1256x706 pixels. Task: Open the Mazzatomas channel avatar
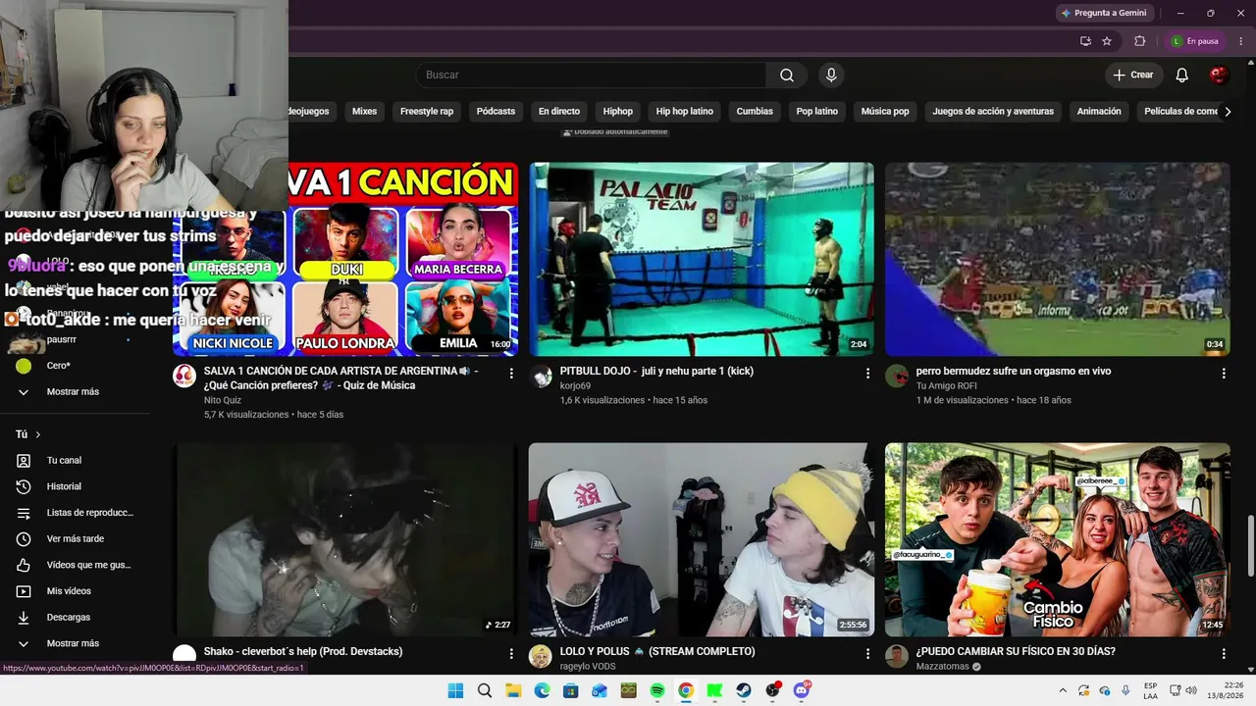[x=897, y=656]
